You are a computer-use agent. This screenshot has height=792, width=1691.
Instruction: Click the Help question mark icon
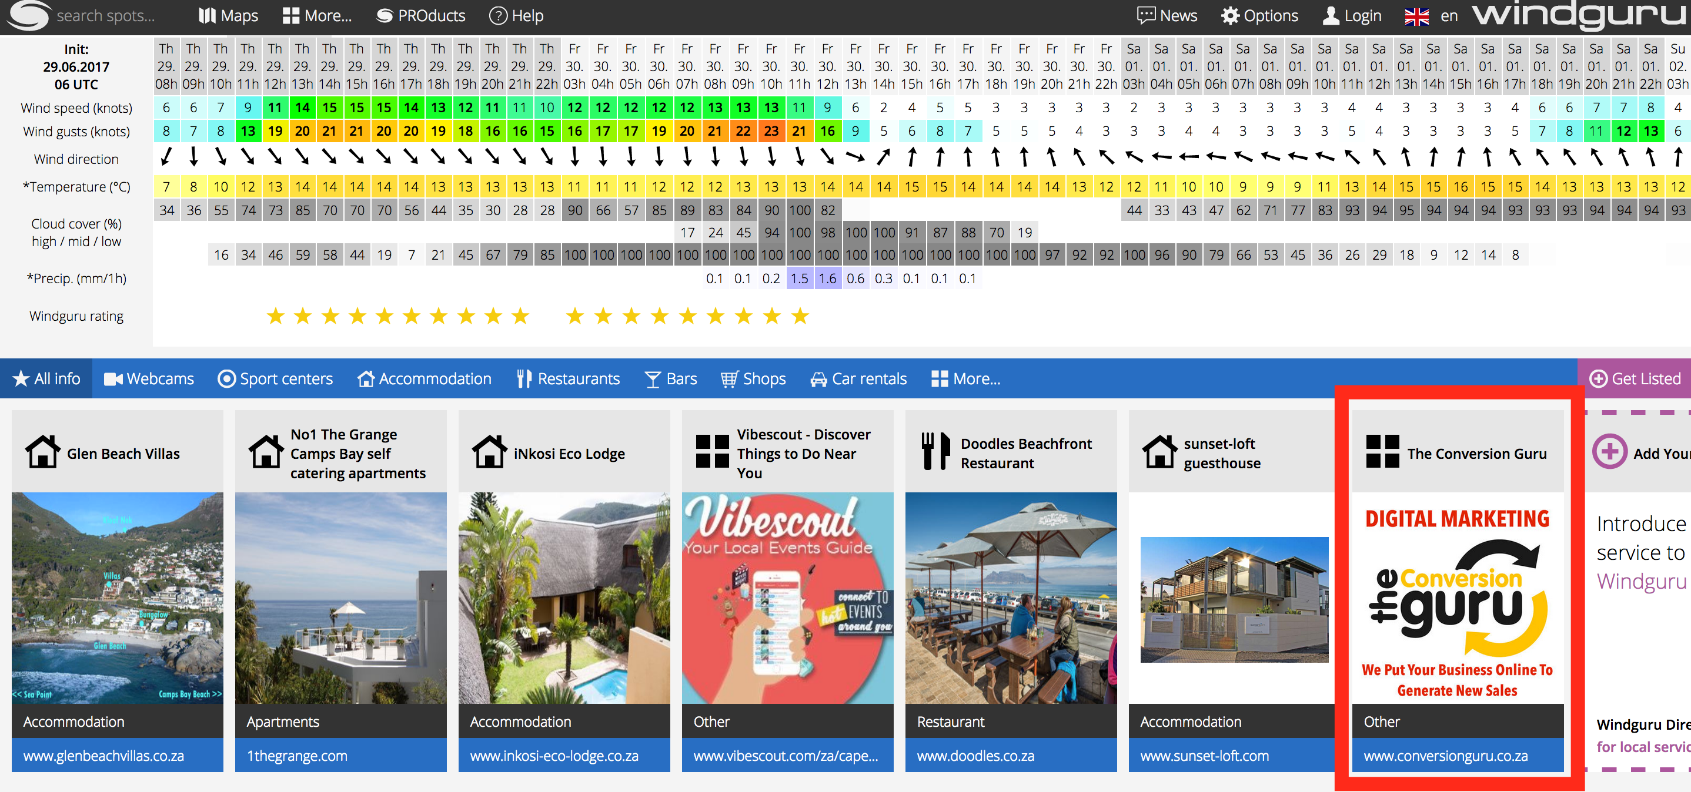498,16
